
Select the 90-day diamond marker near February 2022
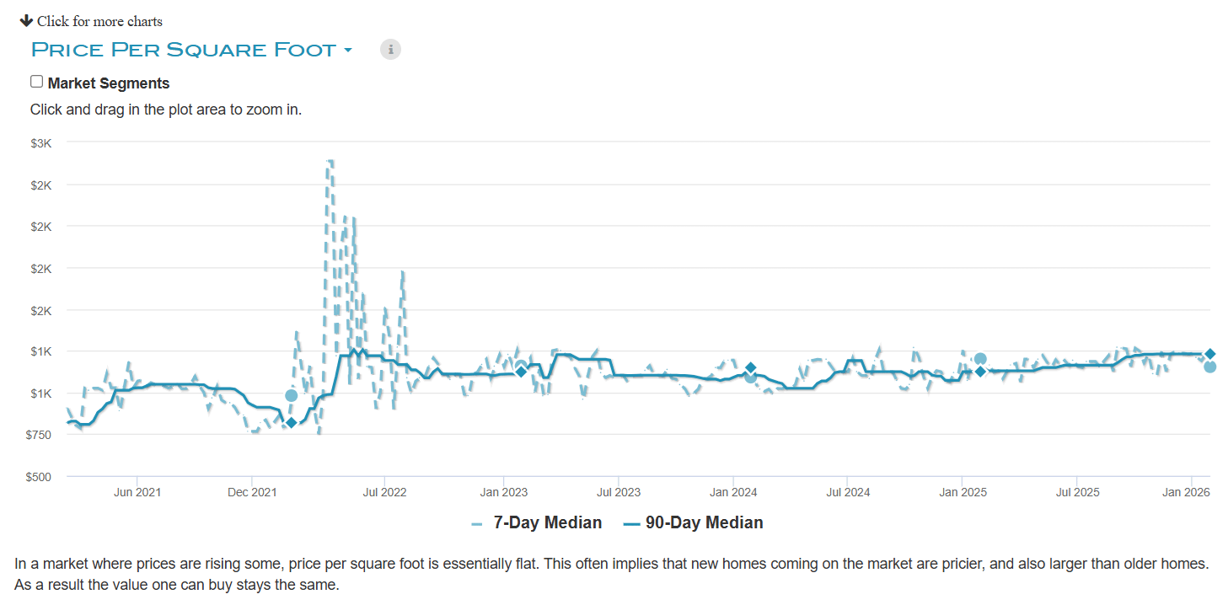[x=291, y=422]
